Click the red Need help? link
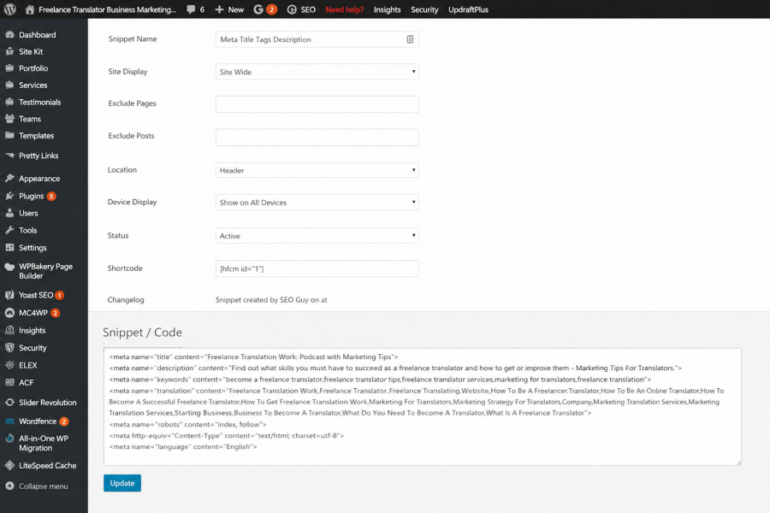The height and width of the screenshot is (513, 770). pos(344,9)
